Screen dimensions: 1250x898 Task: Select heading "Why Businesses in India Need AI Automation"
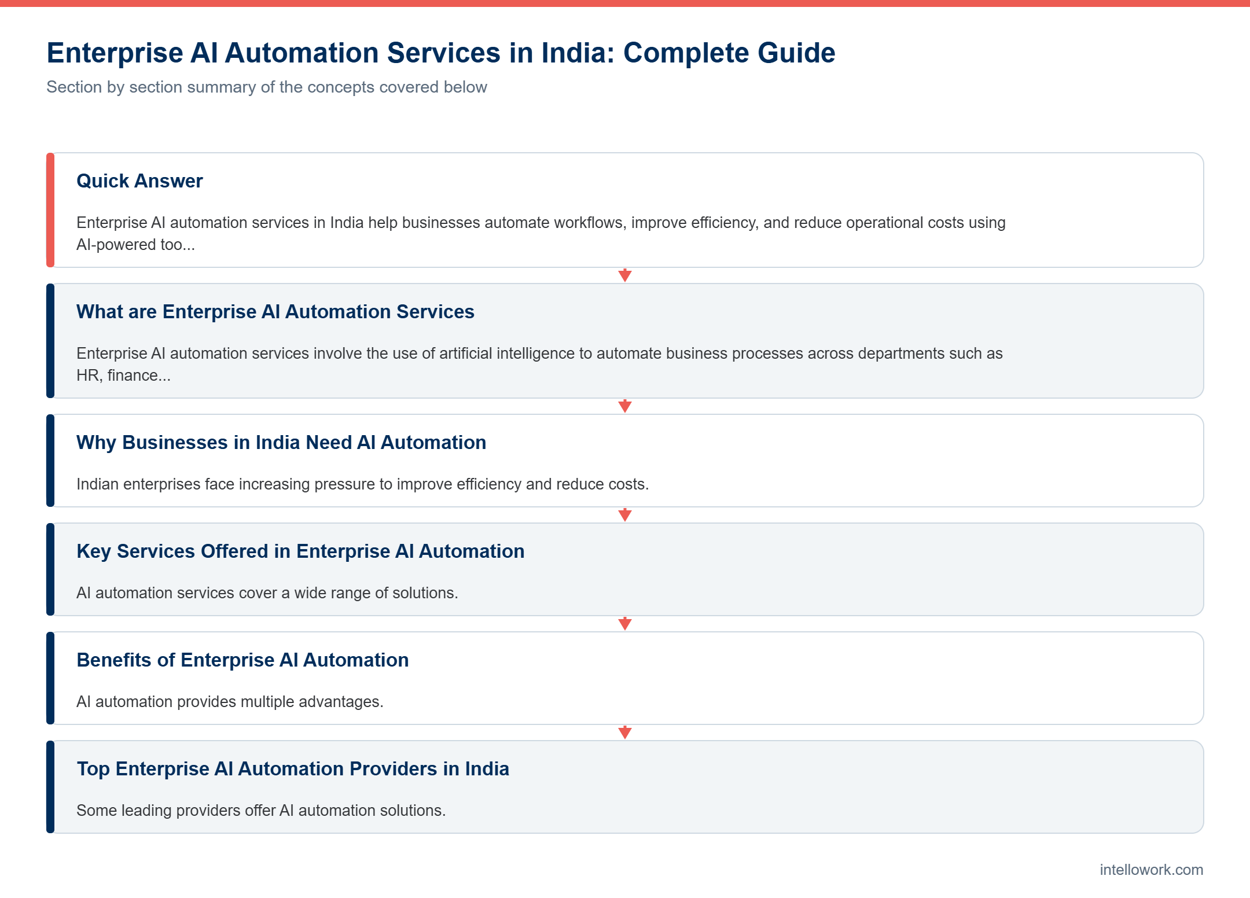(281, 443)
